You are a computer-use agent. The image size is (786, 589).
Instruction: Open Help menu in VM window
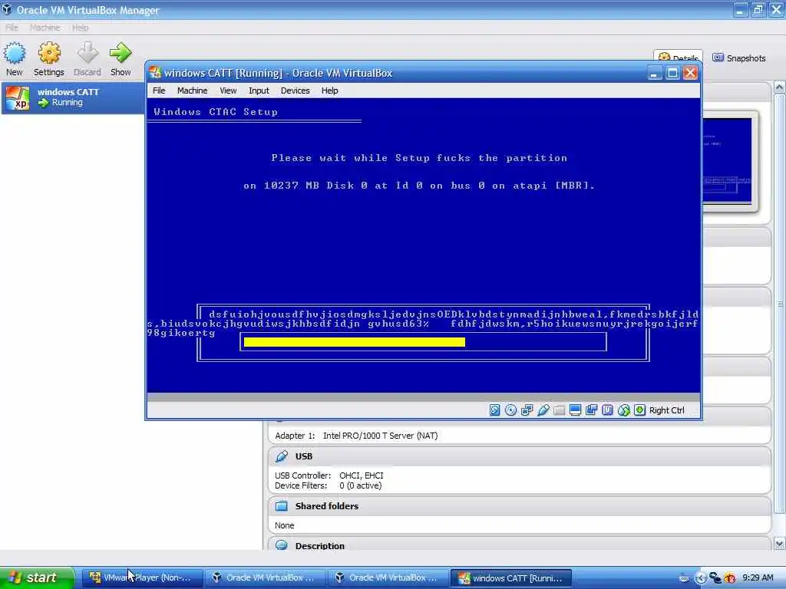330,90
